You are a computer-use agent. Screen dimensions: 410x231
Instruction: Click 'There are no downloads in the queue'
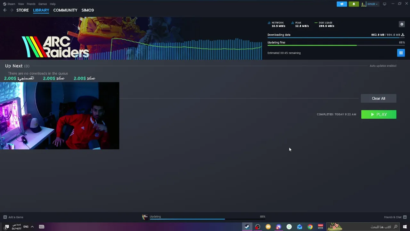point(38,73)
